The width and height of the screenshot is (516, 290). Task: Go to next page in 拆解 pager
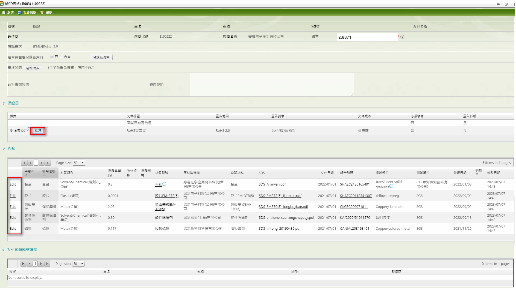click(42, 163)
